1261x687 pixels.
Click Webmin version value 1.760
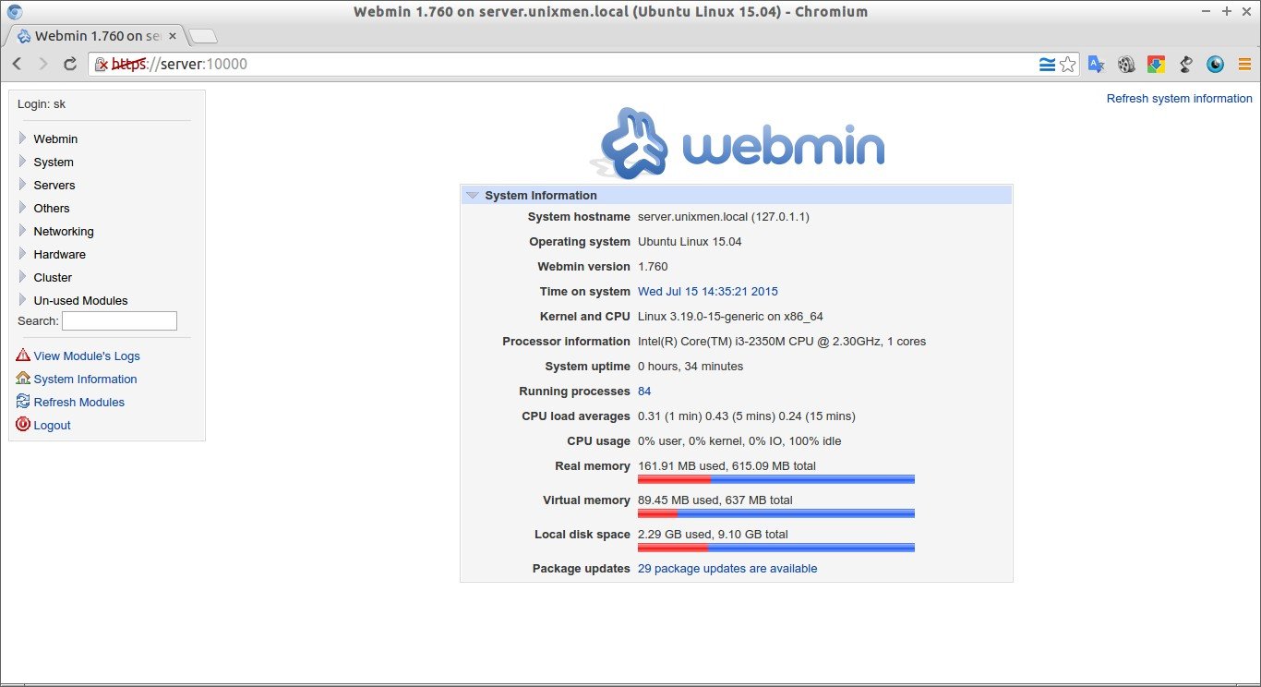pos(653,266)
